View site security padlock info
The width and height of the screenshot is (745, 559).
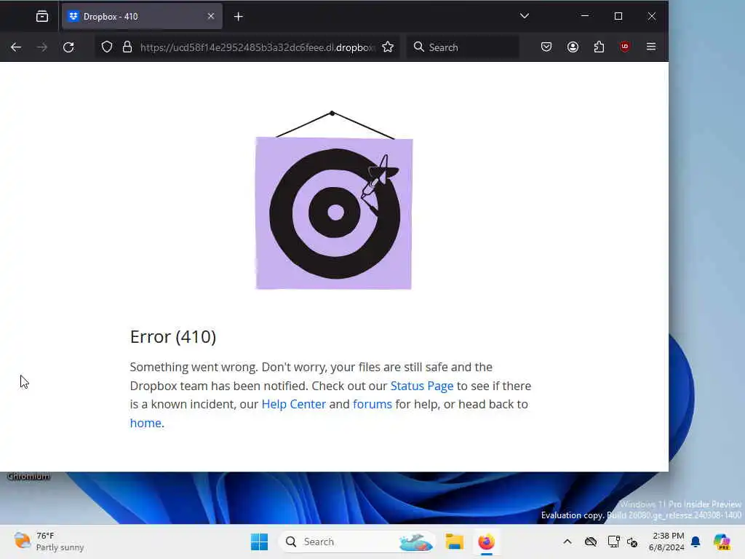tap(127, 47)
